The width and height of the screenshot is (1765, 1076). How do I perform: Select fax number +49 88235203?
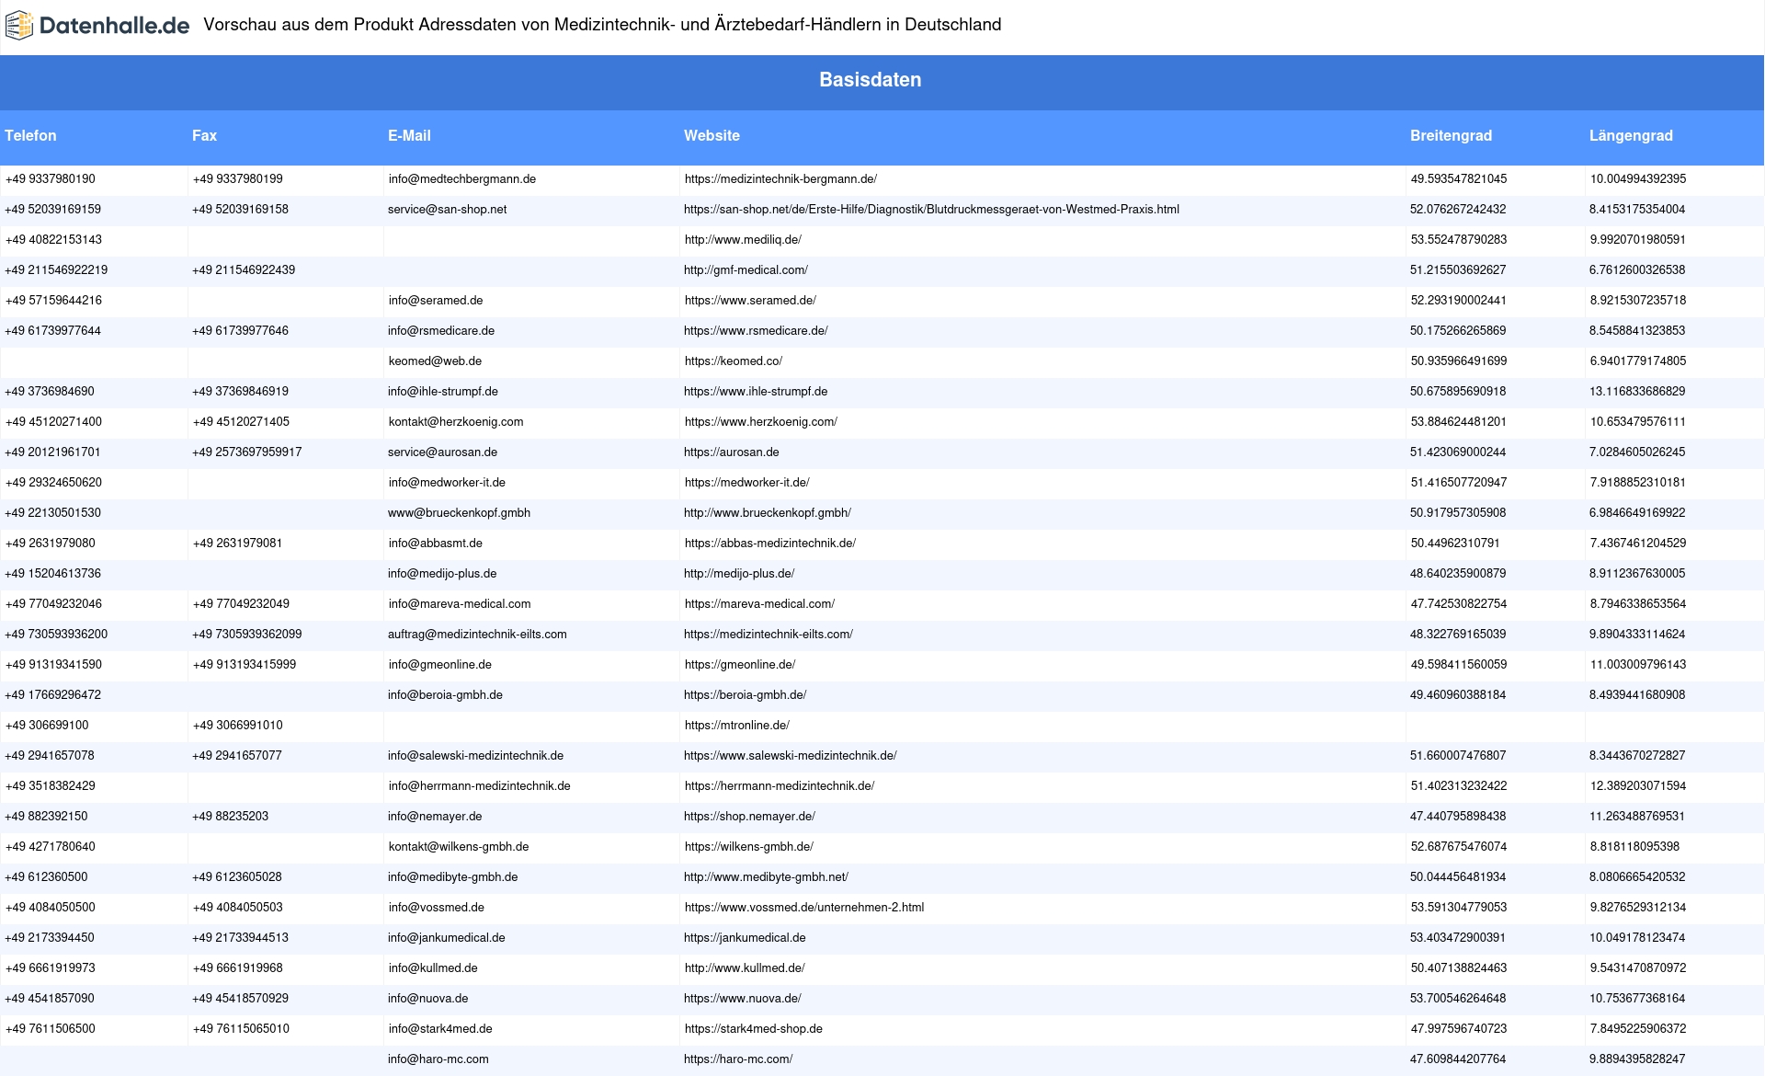231,817
